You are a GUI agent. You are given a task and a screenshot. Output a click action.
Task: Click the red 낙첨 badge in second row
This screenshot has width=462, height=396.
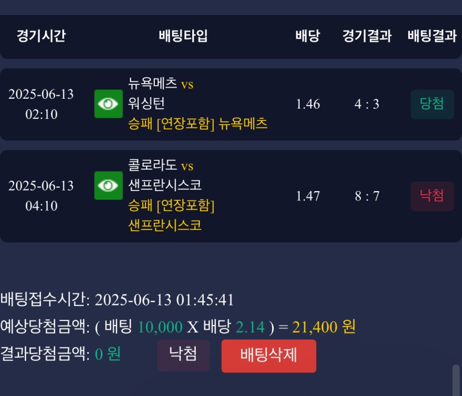tap(432, 196)
